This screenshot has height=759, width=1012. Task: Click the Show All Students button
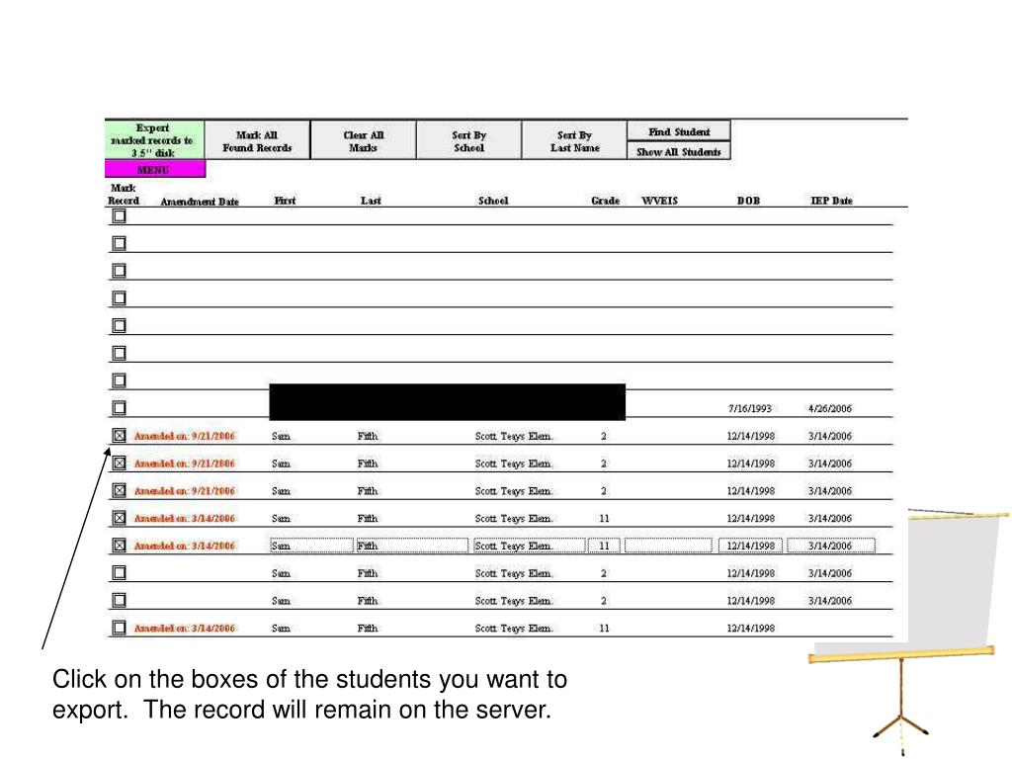[679, 151]
